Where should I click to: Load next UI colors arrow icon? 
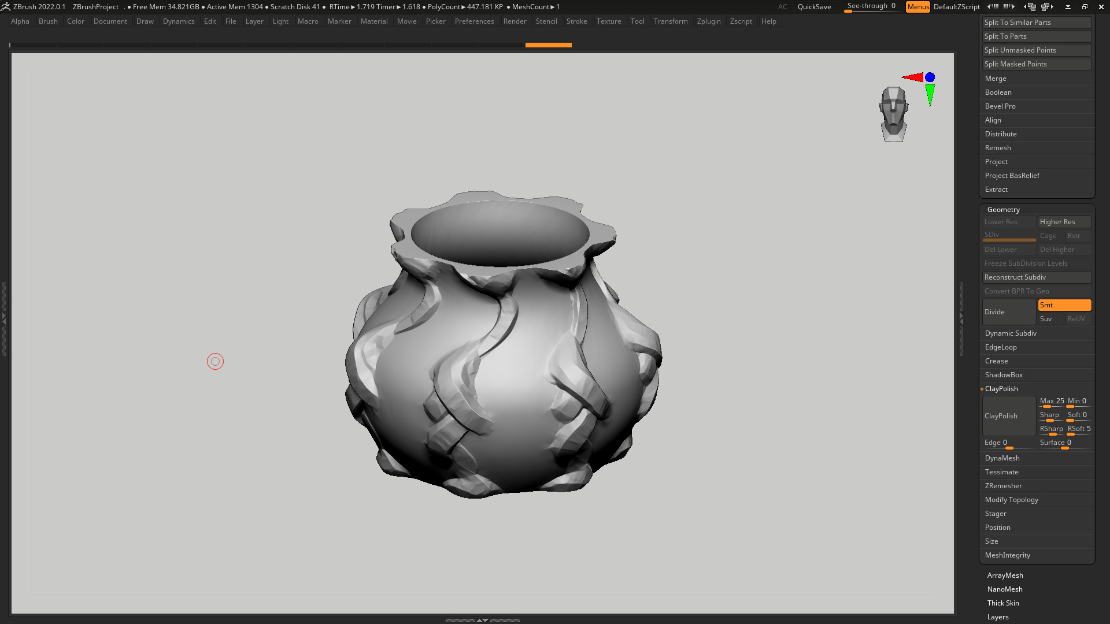pyautogui.click(x=1009, y=6)
